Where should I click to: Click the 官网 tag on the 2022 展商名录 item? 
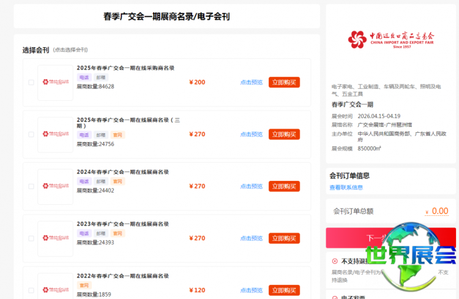coord(83,286)
